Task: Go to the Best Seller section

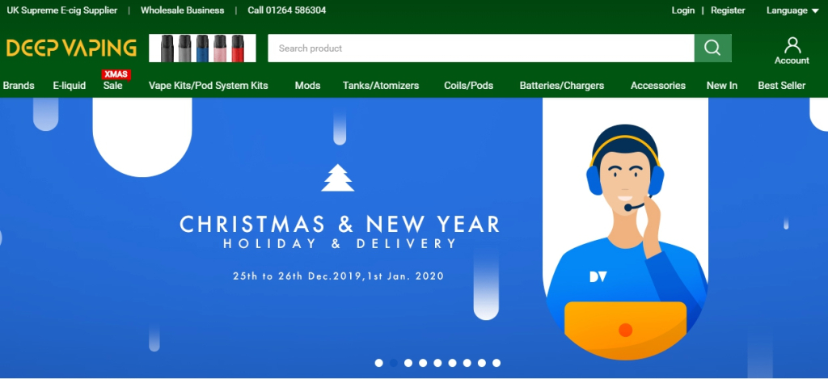Action: (x=782, y=86)
